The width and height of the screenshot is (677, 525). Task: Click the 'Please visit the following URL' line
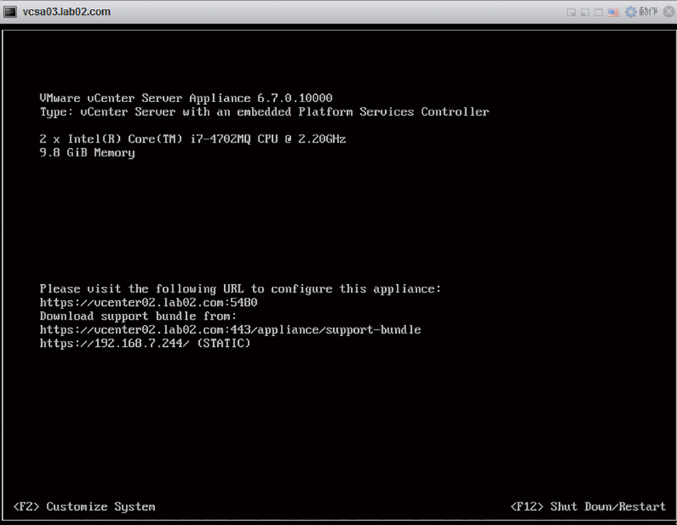tap(240, 289)
